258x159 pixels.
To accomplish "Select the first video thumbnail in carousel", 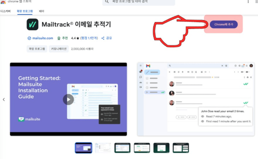I will [x=83, y=148].
